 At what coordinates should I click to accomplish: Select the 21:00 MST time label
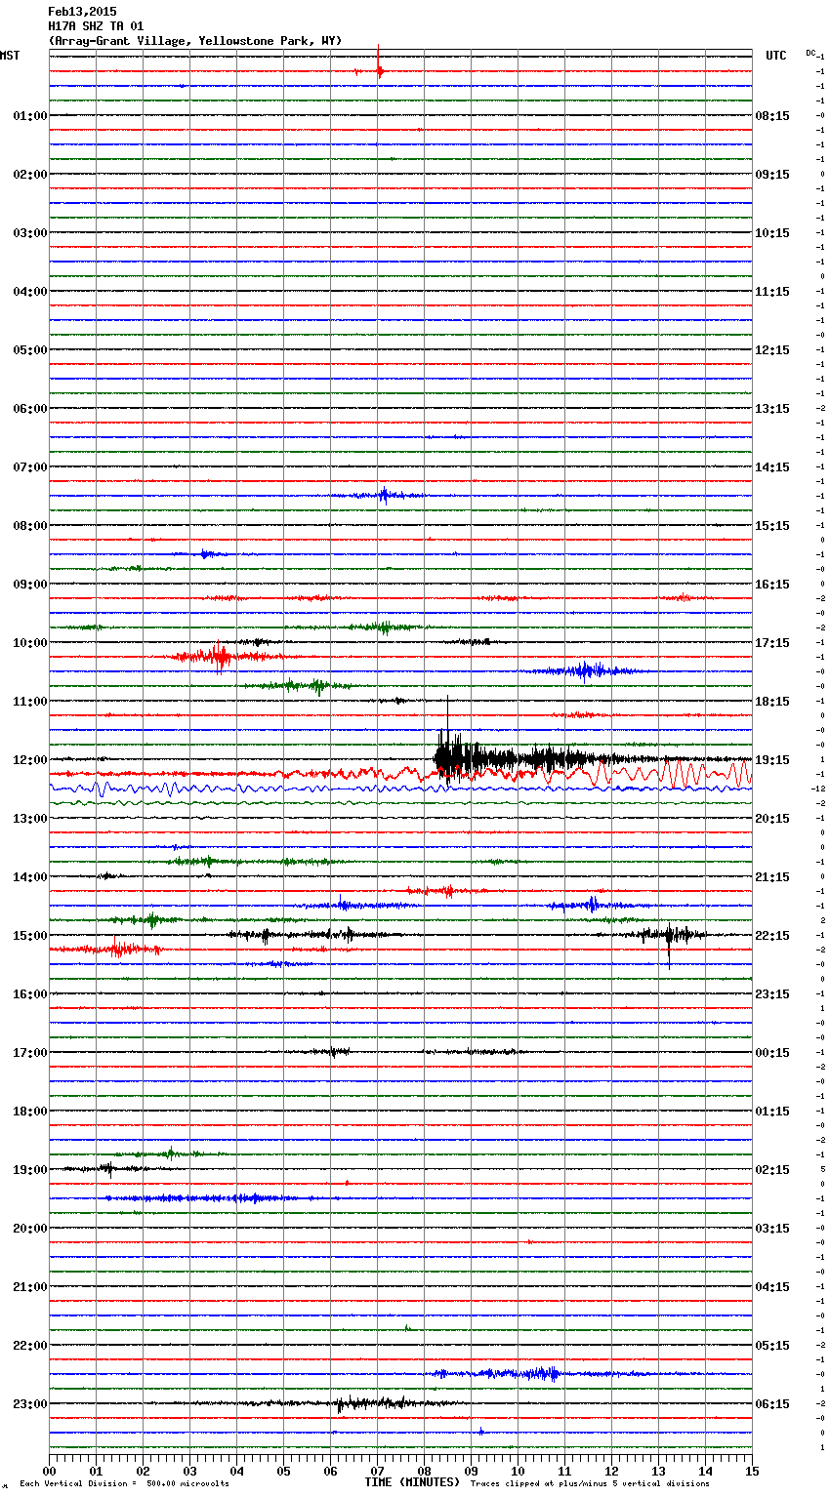[x=30, y=1287]
